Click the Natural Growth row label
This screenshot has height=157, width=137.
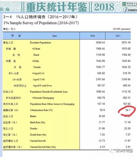(x=38, y=141)
